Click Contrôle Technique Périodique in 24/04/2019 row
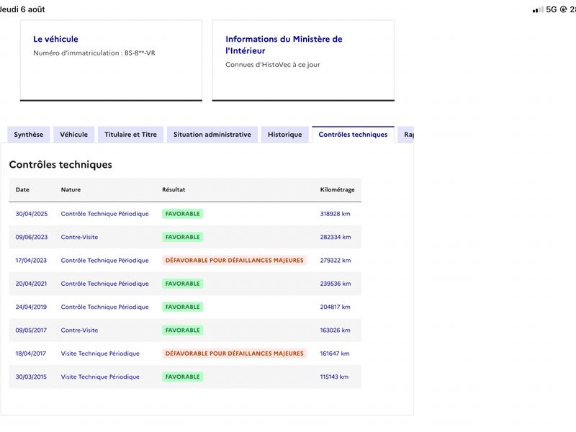The width and height of the screenshot is (576, 432). coord(104,307)
